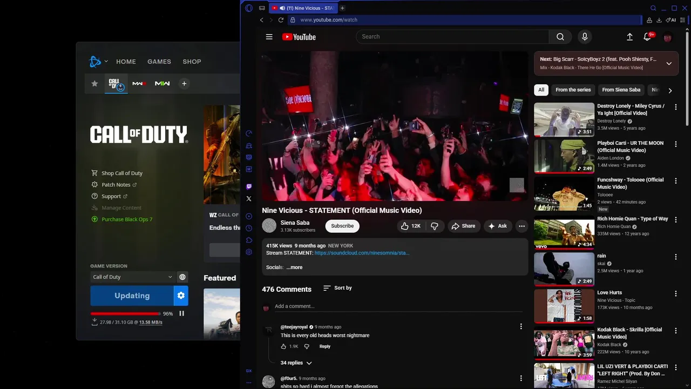Open the comments Sort by menu
Viewport: 691px width, 389px height.
tap(337, 288)
